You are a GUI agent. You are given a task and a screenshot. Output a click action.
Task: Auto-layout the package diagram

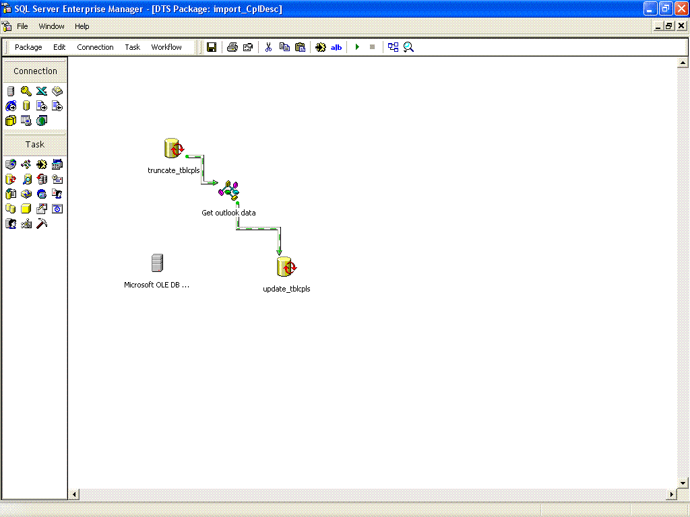[x=393, y=47]
